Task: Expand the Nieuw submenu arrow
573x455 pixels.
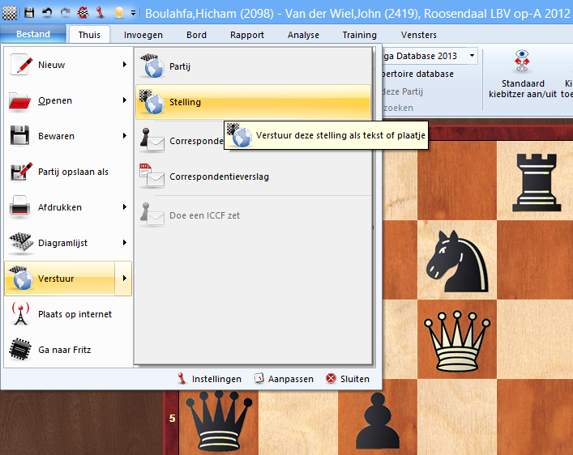Action: (x=125, y=65)
